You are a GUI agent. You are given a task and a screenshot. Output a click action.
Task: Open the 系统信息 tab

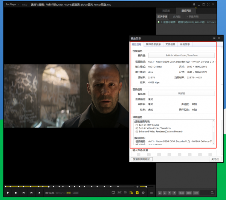pyautogui.click(x=185, y=44)
